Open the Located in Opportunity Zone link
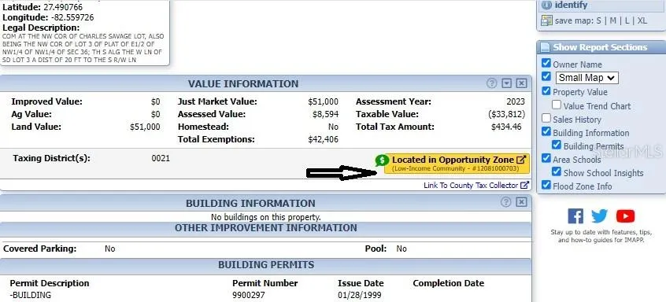 [x=457, y=164]
